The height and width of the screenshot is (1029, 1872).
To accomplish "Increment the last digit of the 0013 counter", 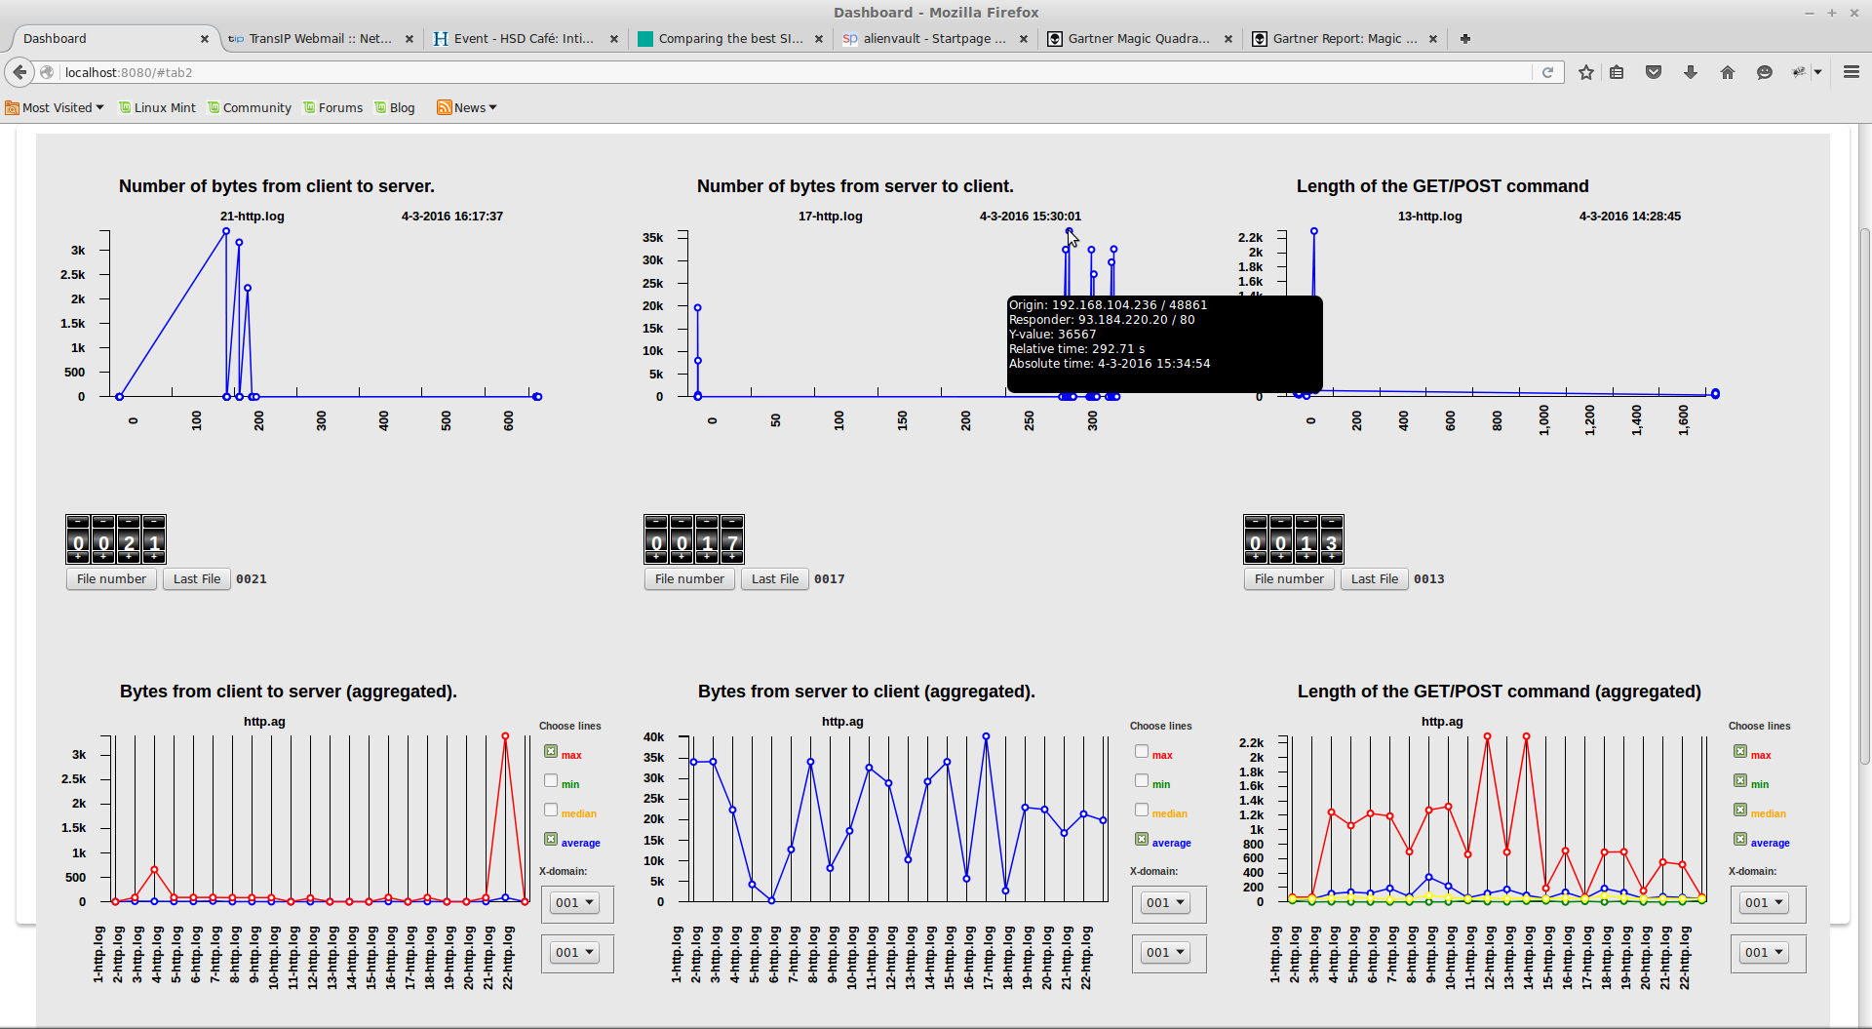I will [x=1332, y=557].
